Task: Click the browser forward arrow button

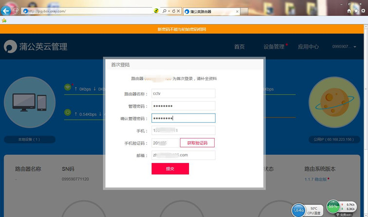Action: coord(16,11)
